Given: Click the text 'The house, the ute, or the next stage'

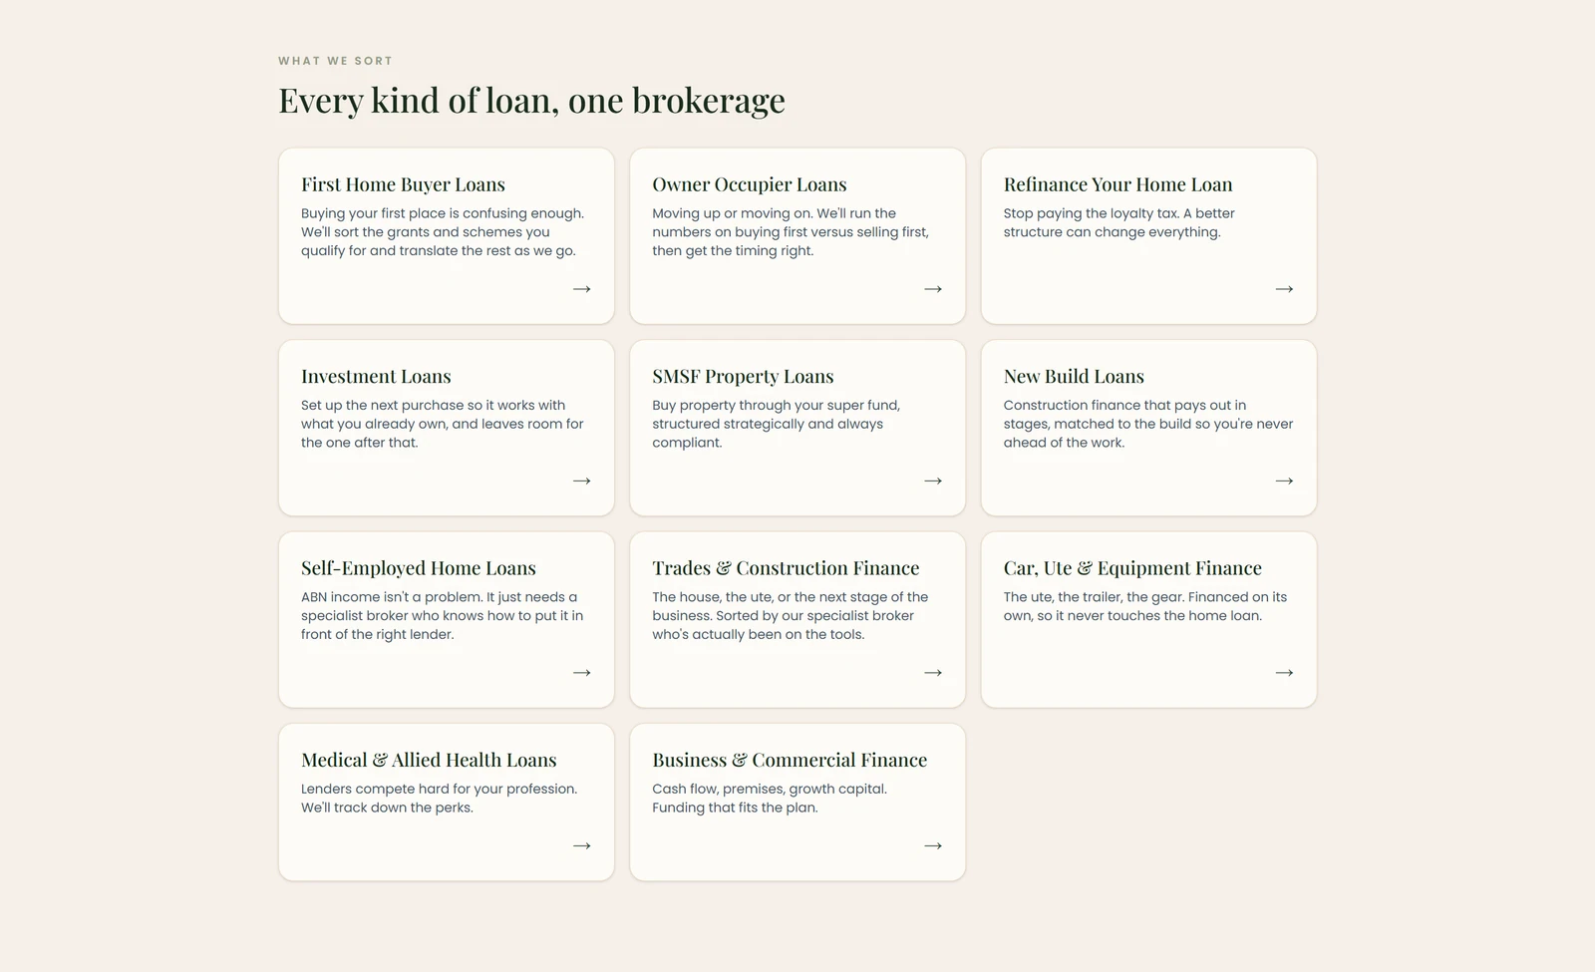Looking at the screenshot, I should point(769,597).
